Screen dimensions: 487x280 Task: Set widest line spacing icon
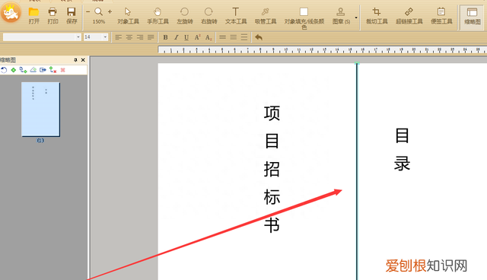point(244,37)
